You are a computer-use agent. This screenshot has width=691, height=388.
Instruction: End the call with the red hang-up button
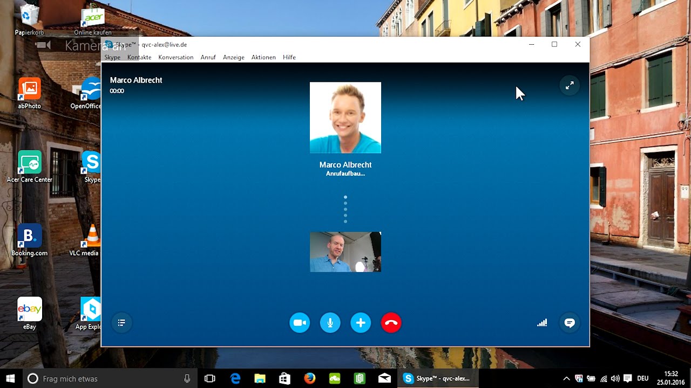point(391,323)
